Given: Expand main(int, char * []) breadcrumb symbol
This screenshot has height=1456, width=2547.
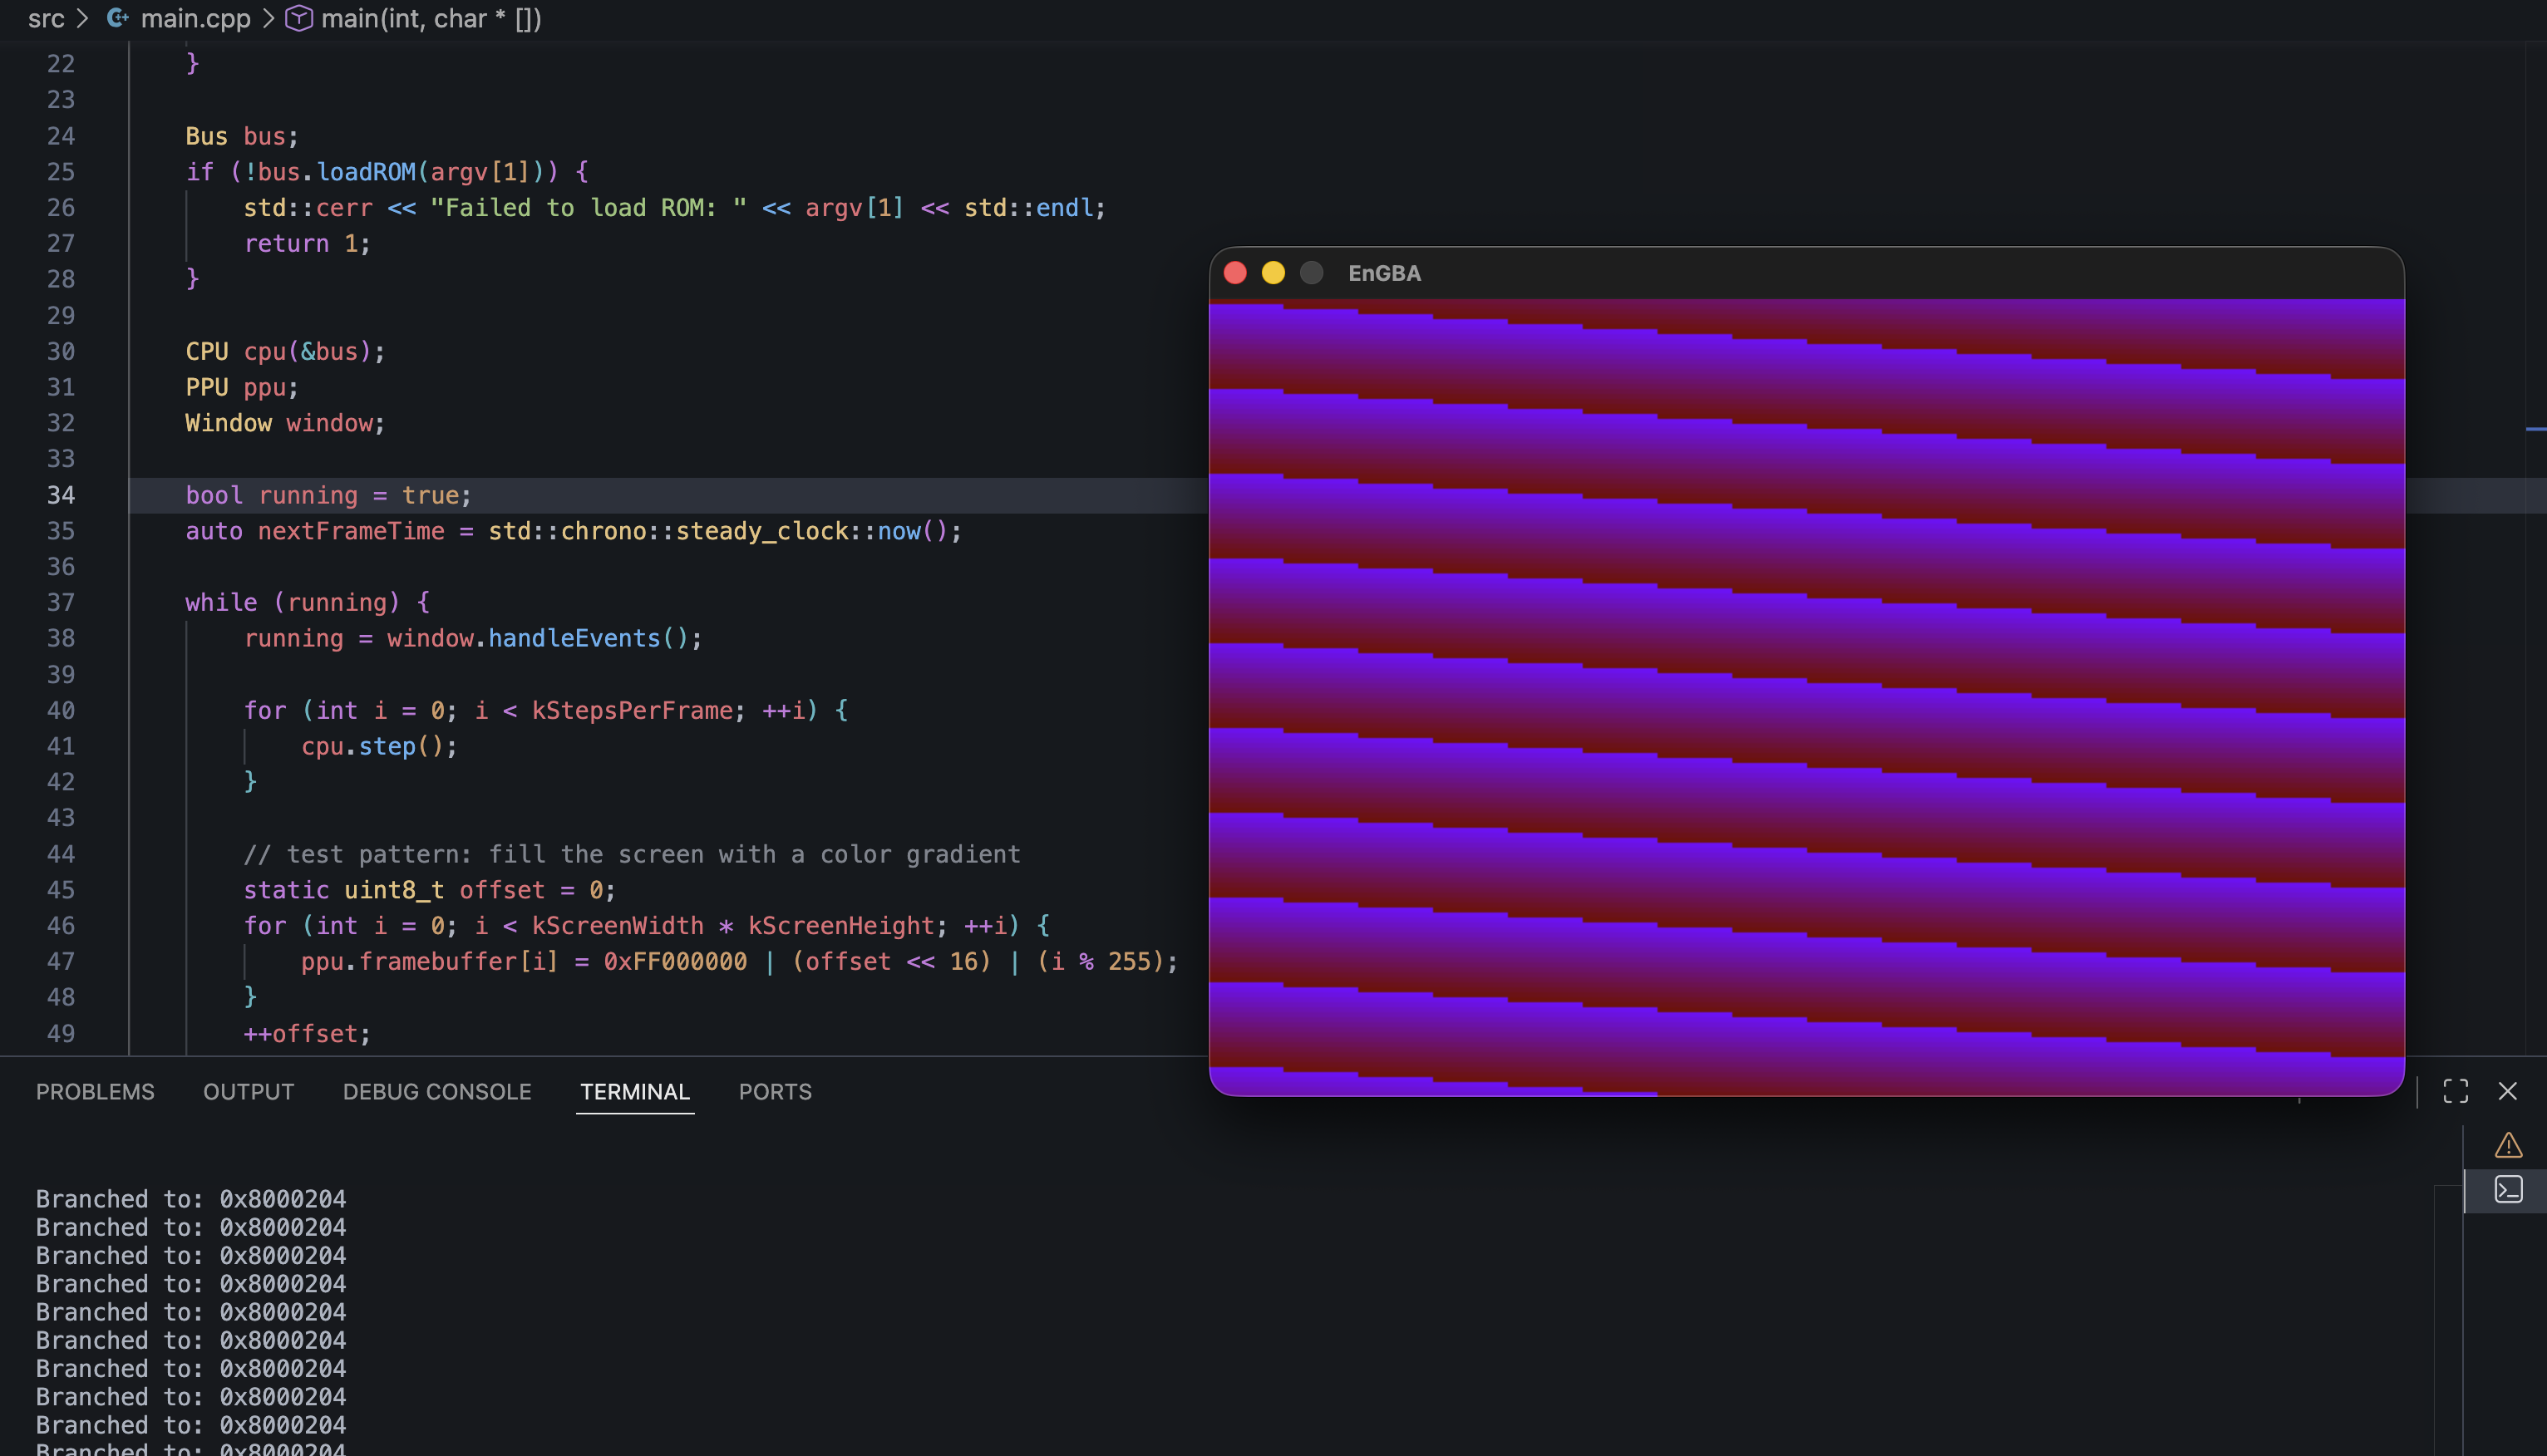Looking at the screenshot, I should click(x=430, y=18).
